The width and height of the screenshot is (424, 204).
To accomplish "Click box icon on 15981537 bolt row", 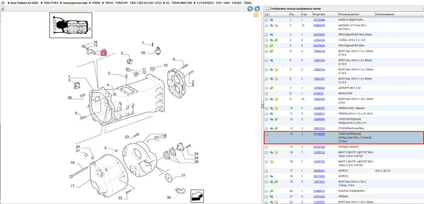I will point(276,79).
